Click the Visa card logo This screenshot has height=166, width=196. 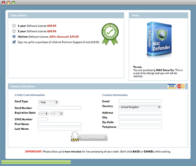click(x=171, y=86)
